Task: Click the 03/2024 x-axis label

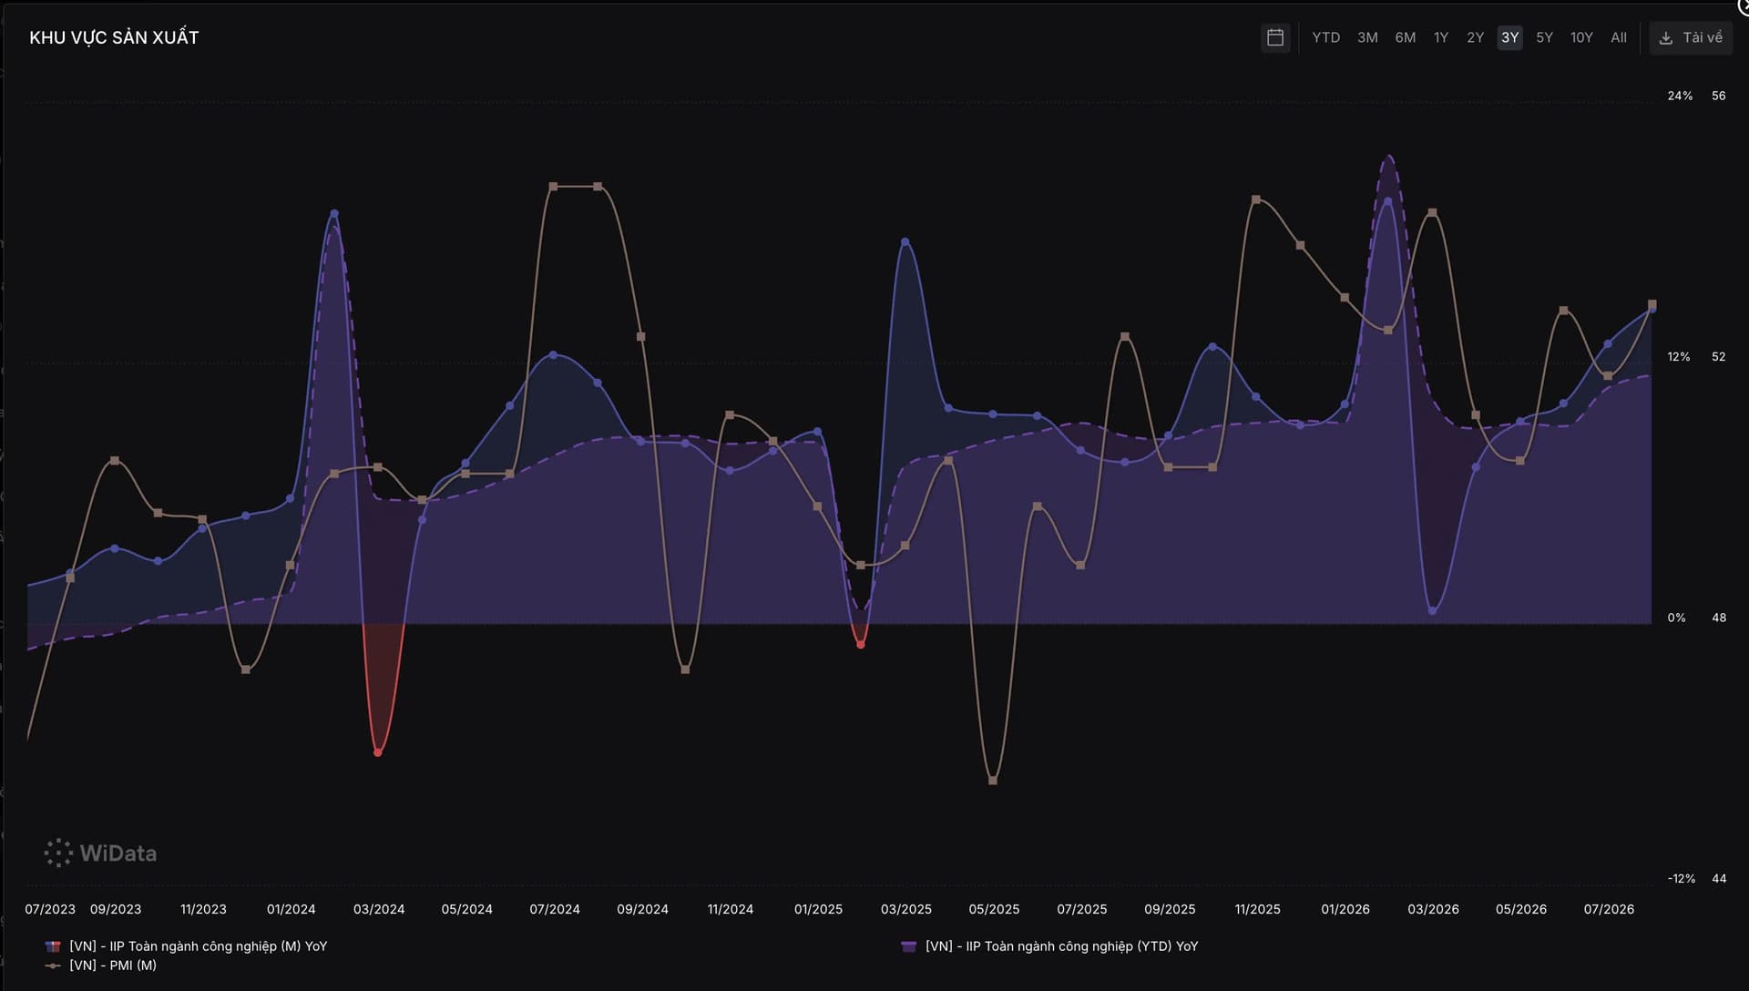Action: (x=379, y=909)
